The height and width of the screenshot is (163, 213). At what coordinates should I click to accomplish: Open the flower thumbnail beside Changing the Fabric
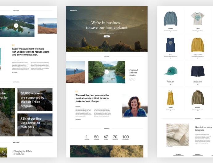click(3, 153)
